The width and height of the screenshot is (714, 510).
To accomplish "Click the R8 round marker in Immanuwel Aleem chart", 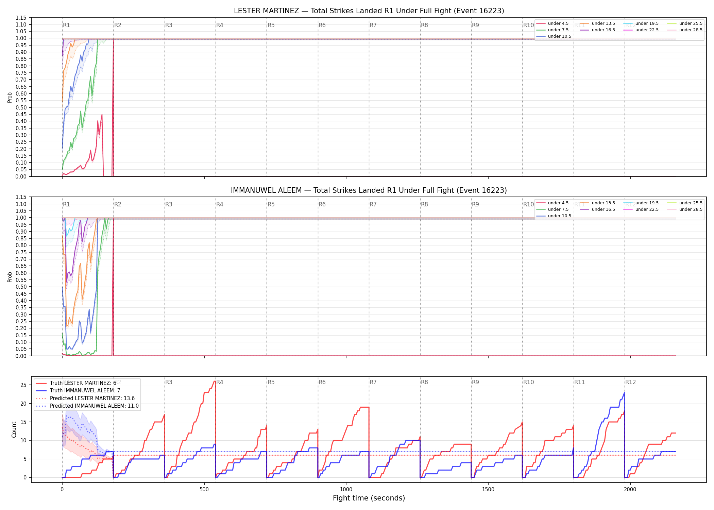I will (x=424, y=204).
